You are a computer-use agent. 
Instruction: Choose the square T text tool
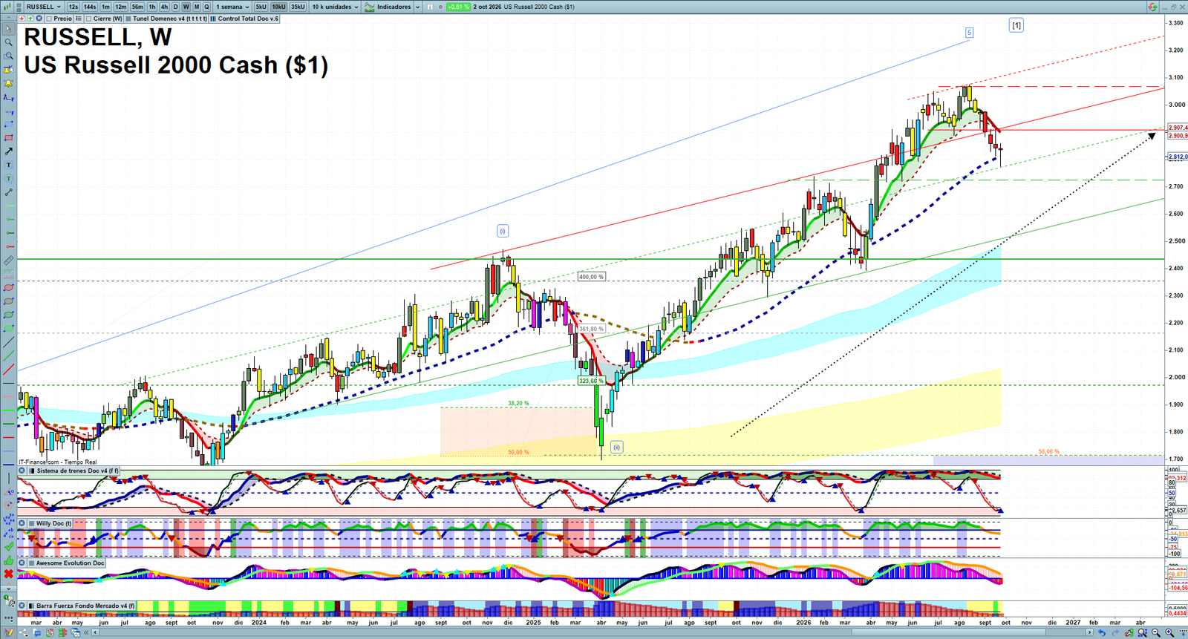pyautogui.click(x=8, y=165)
